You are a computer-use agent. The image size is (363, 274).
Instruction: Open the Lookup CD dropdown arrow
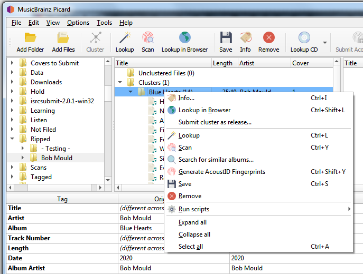point(325,43)
